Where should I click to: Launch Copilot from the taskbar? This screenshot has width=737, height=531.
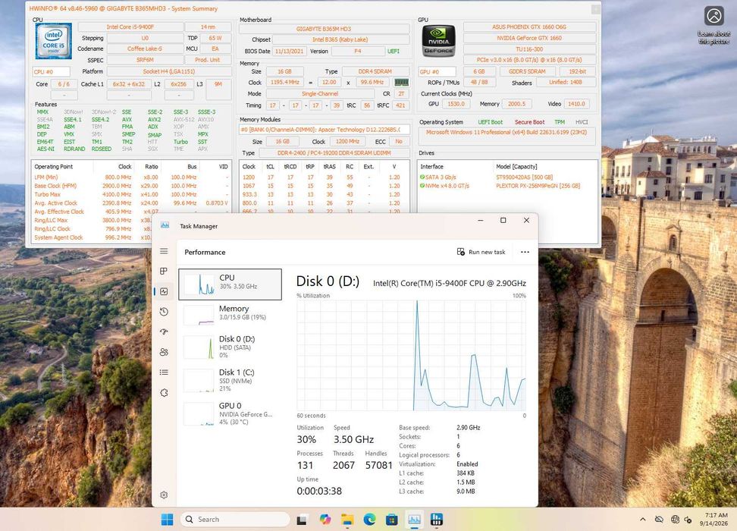click(x=325, y=519)
